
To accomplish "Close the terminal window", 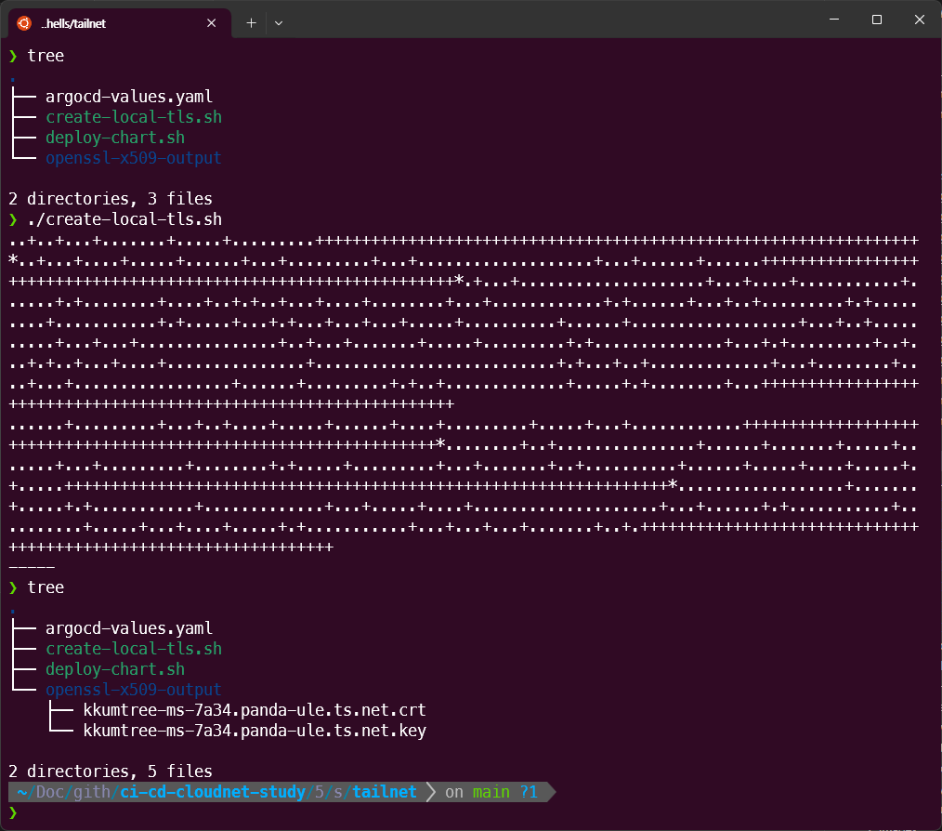I will click(x=919, y=20).
